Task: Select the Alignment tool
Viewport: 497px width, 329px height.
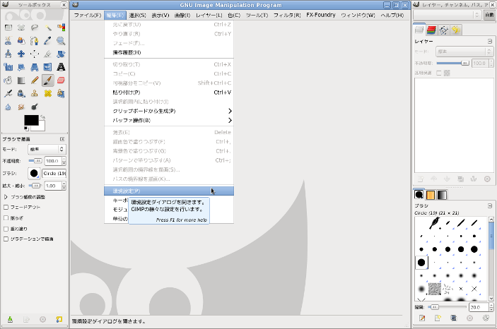Action: pyautogui.click(x=35, y=54)
